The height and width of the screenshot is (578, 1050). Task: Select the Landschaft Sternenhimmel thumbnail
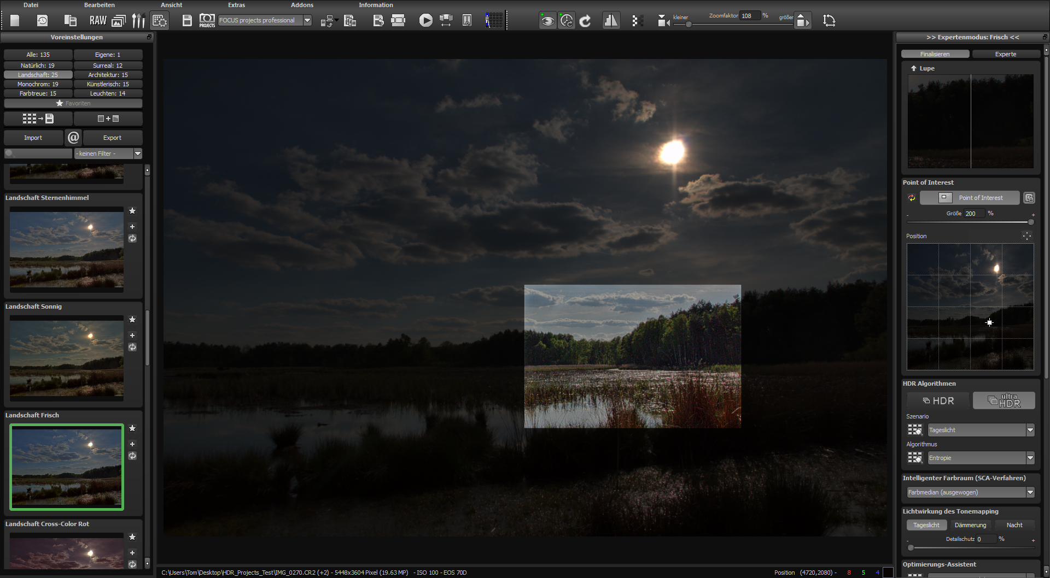coord(67,250)
